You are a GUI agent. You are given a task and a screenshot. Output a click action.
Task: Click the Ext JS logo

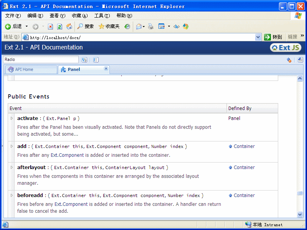click(286, 48)
